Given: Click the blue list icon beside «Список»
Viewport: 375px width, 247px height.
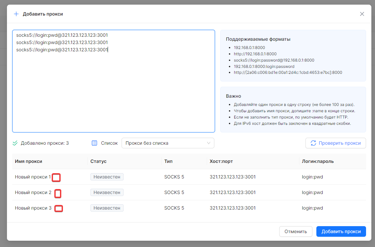Looking at the screenshot, I should pyautogui.click(x=94, y=143).
